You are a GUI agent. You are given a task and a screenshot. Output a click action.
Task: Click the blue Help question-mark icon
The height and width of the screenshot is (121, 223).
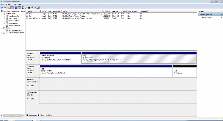coord(16,8)
